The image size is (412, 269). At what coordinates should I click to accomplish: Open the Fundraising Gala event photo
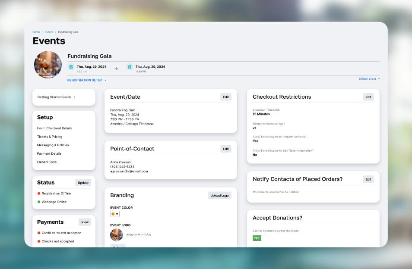pyautogui.click(x=48, y=65)
